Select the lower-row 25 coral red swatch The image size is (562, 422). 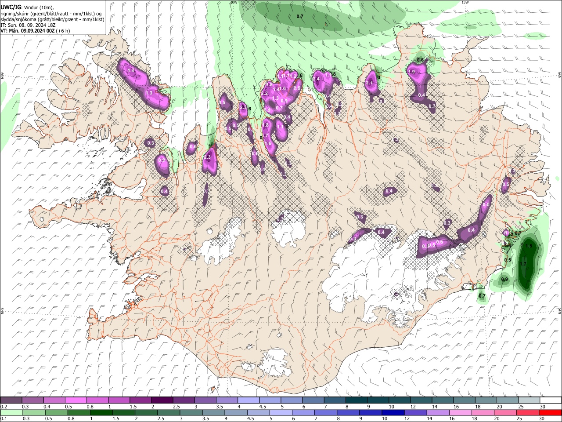click(x=527, y=413)
